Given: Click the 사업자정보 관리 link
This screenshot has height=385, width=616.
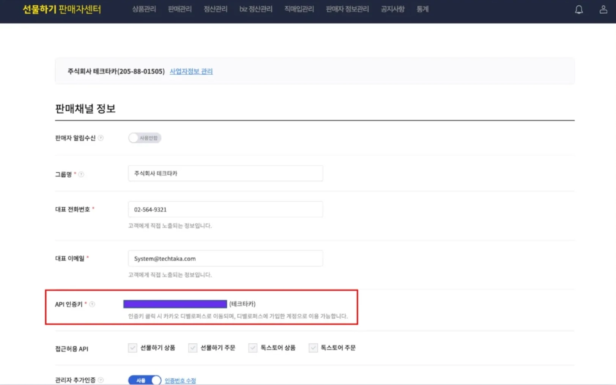Looking at the screenshot, I should (x=191, y=71).
